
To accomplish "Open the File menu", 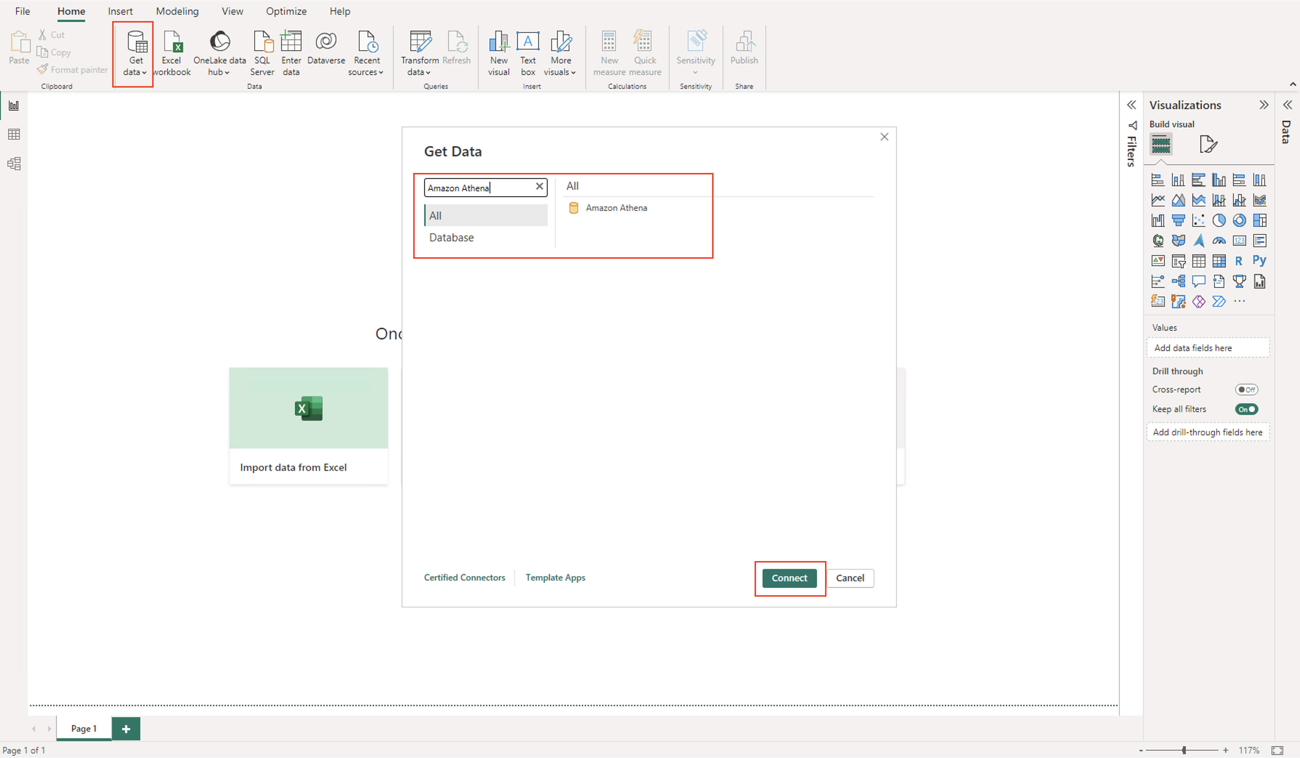I will (22, 11).
